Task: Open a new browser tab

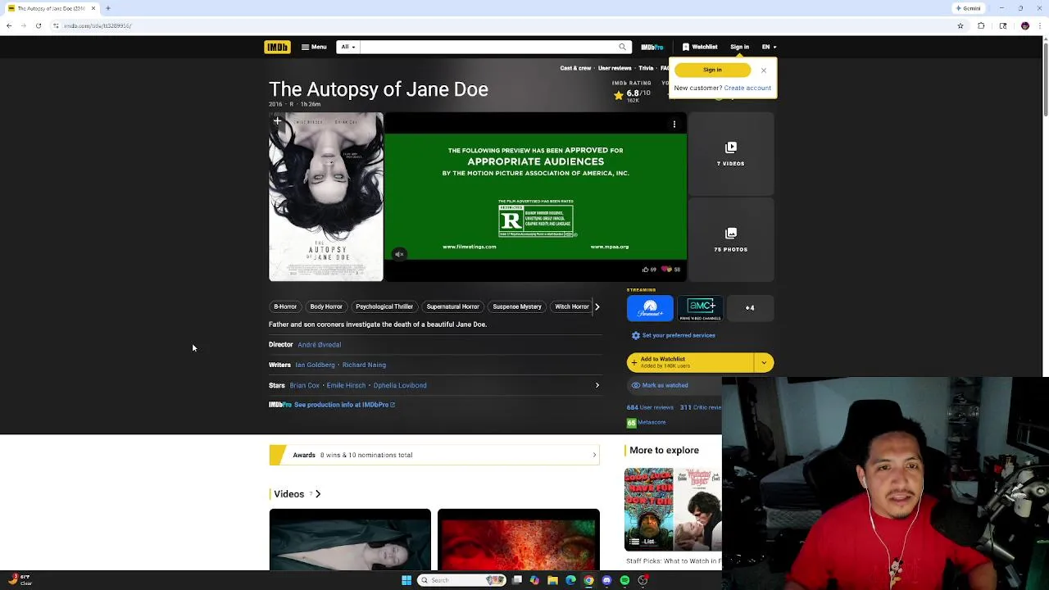Action: pos(107,8)
